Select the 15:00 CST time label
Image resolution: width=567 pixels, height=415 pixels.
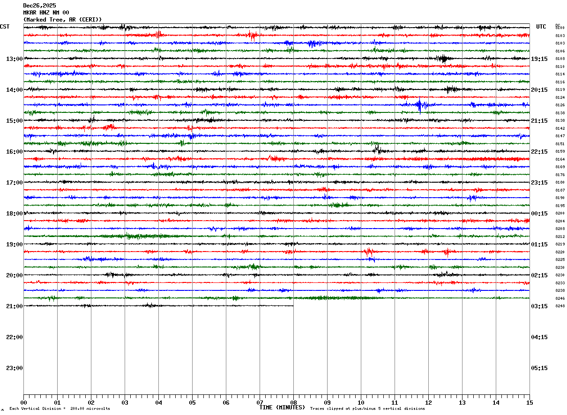click(14, 121)
